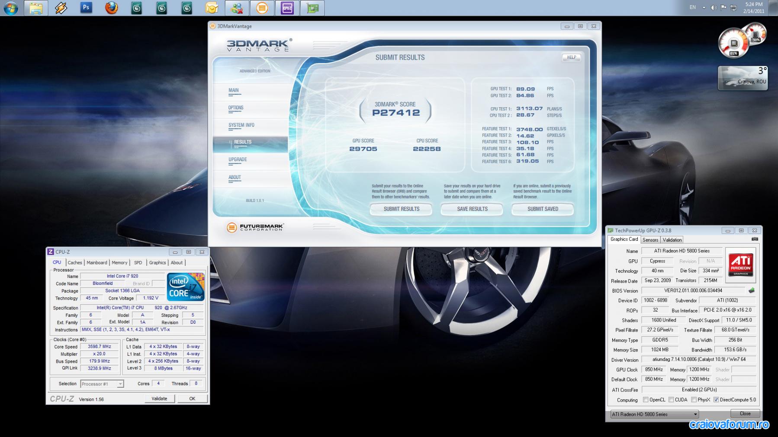Open the SPD tab in CPU-Z

pos(138,262)
